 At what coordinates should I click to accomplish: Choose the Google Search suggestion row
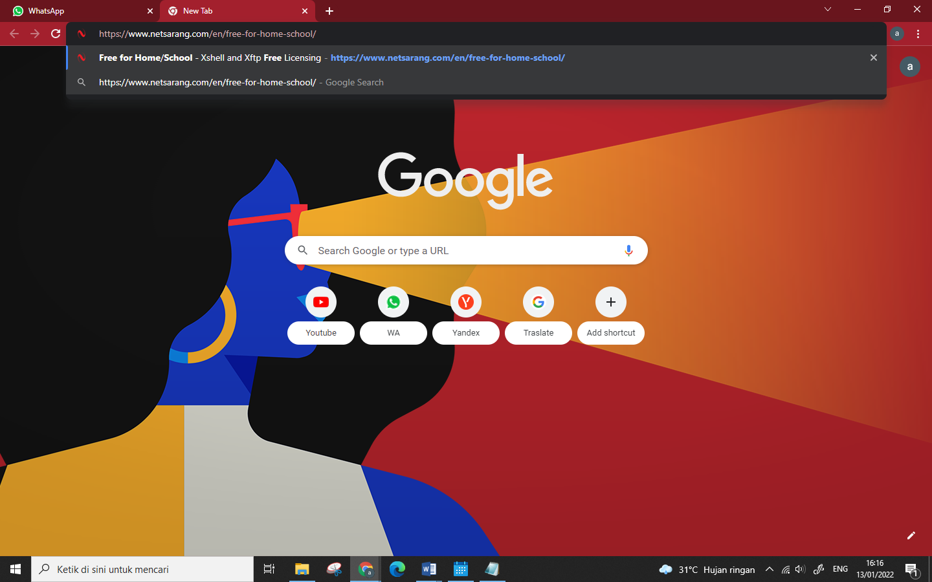tap(476, 82)
